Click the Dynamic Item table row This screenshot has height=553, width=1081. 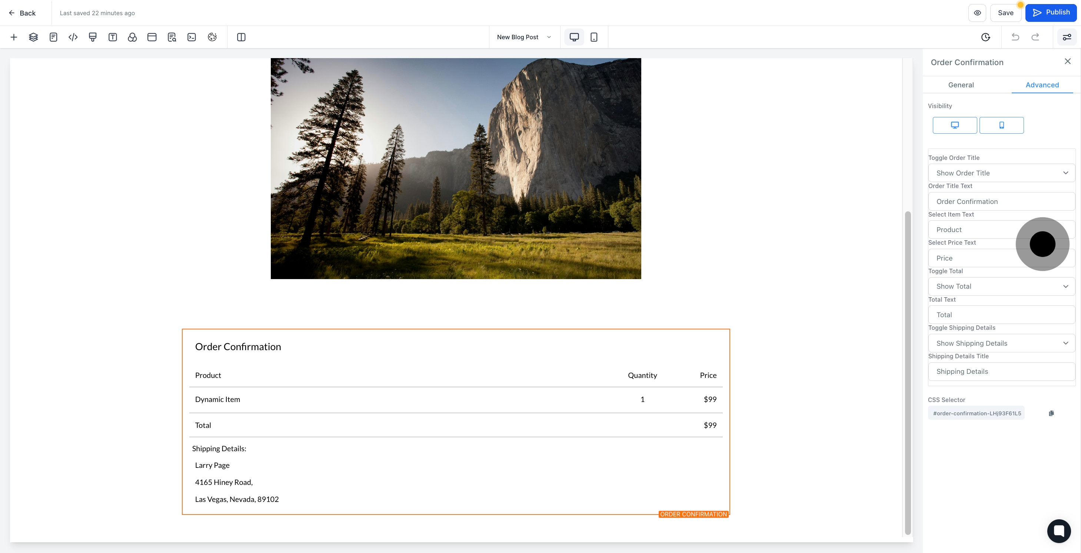(x=456, y=399)
